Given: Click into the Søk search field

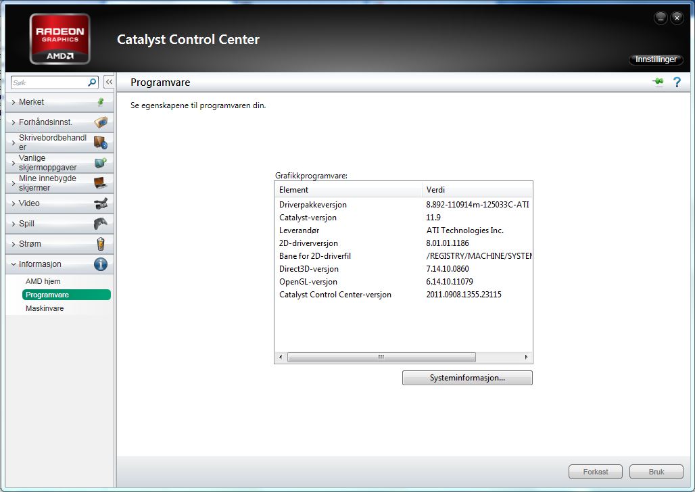Looking at the screenshot, I should click(49, 82).
